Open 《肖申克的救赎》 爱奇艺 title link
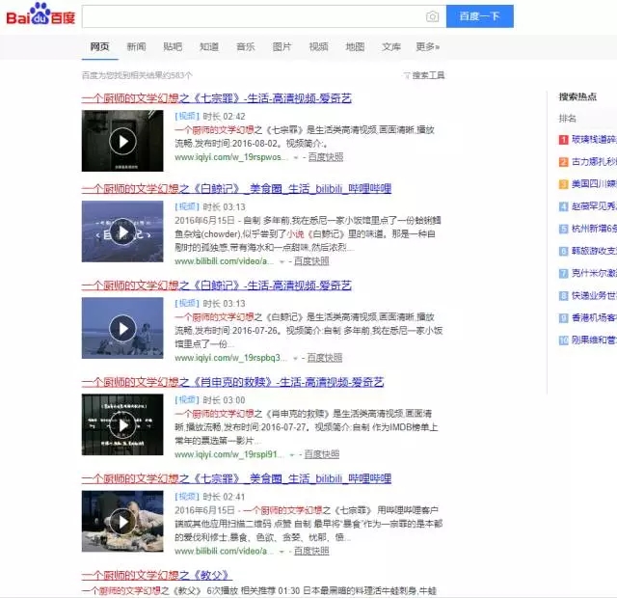Image resolution: width=617 pixels, height=598 pixels. (233, 382)
